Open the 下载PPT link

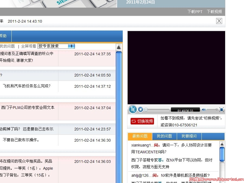(195, 12)
